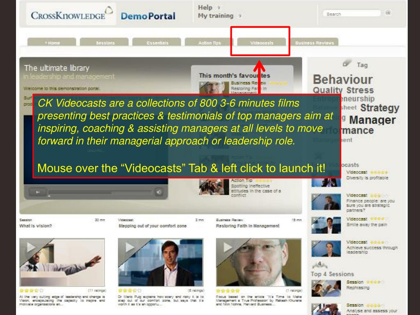Focus the Search input field
Screen dimensions: 420x315
(x=352, y=14)
